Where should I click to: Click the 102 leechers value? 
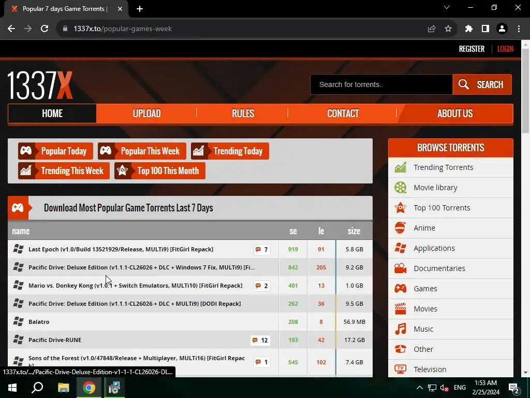pos(321,362)
